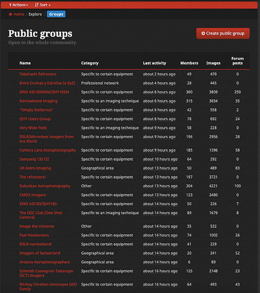The image size is (260, 293).
Task: Open the Camera Lens Astrophotography group
Action: (x=48, y=150)
